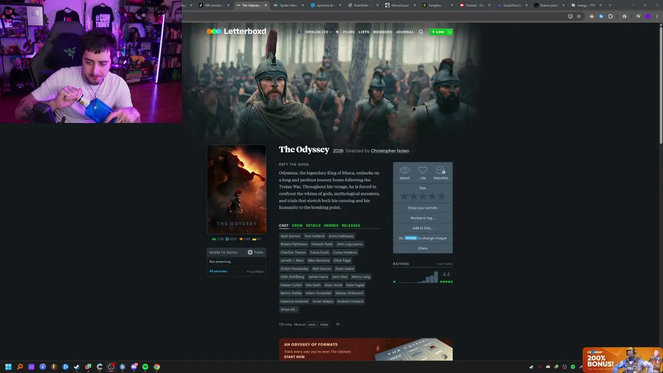Open director Christopher Nolan's page
The height and width of the screenshot is (373, 663).
coord(390,151)
